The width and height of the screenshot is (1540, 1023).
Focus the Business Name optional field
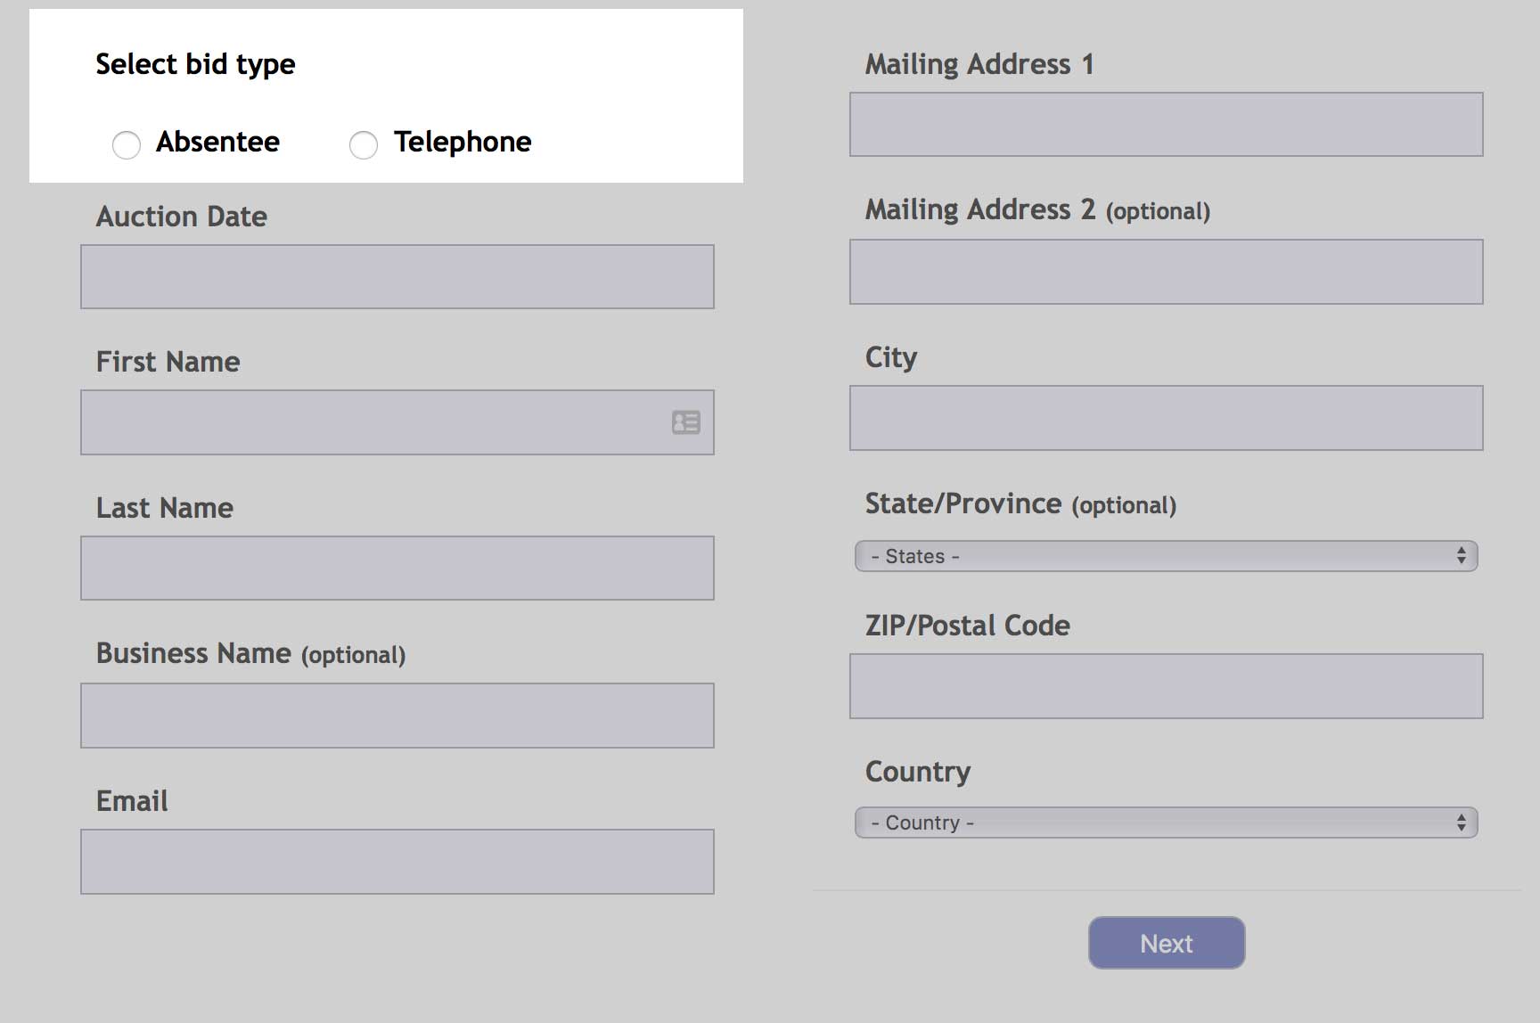[397, 716]
